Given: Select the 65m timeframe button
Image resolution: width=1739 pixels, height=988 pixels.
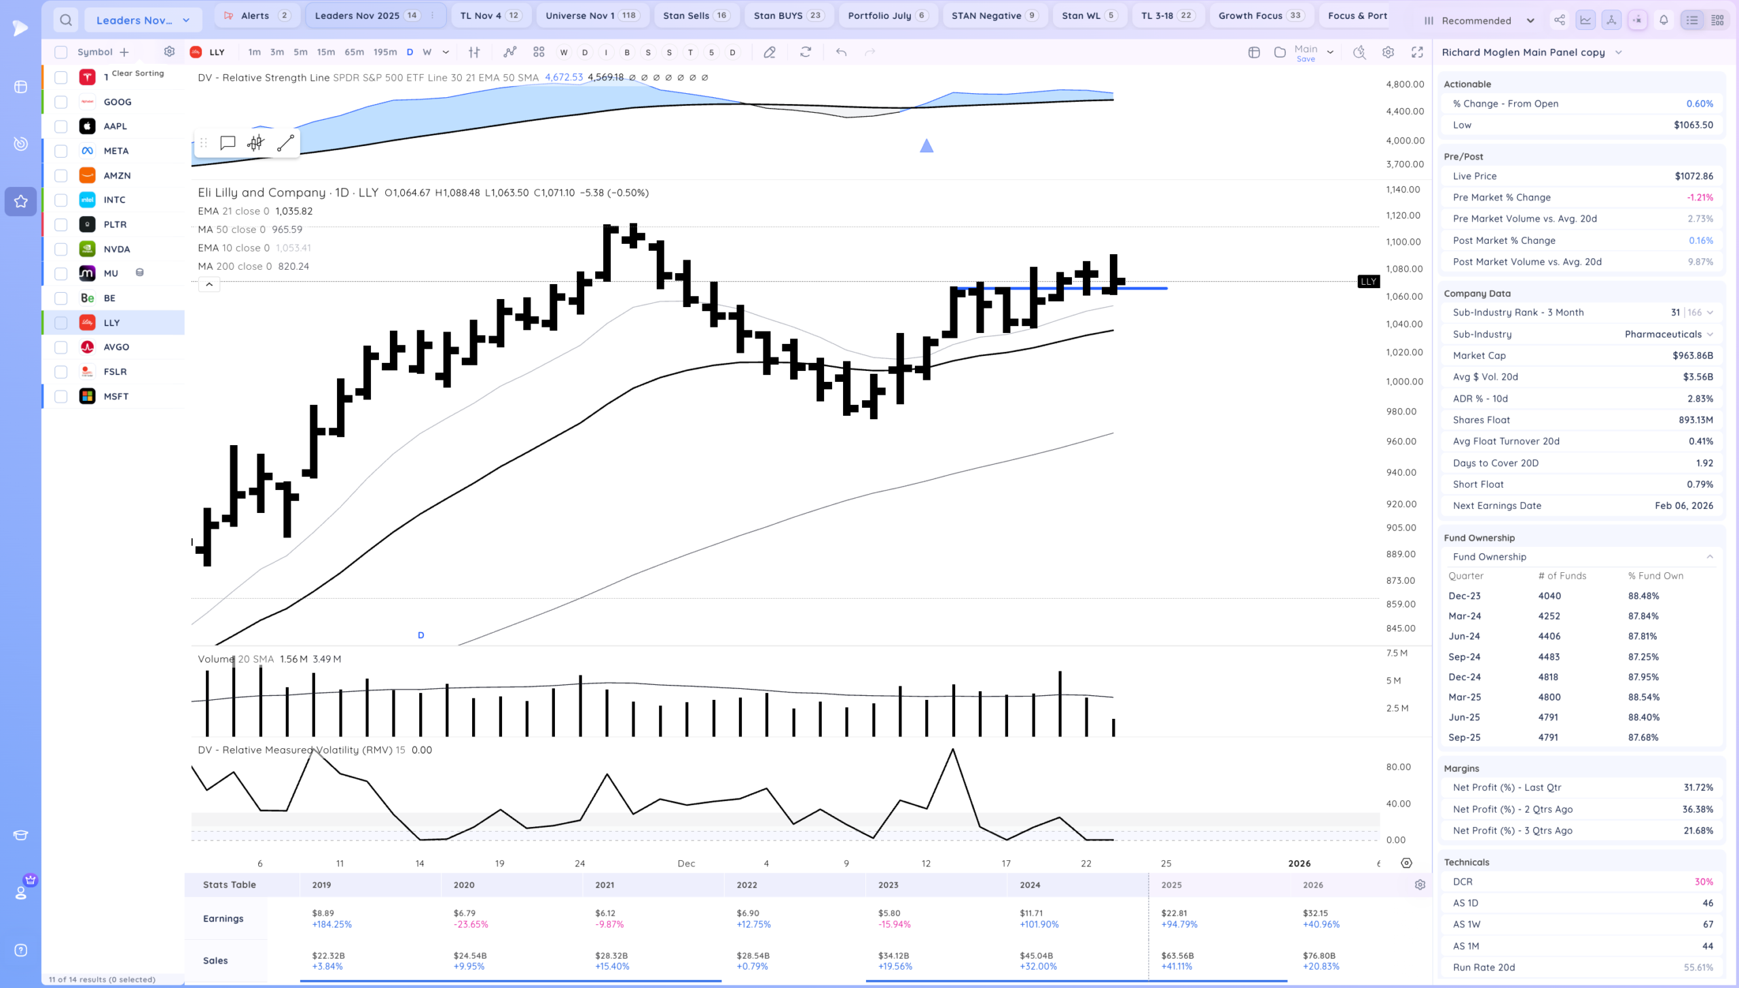Looking at the screenshot, I should pyautogui.click(x=354, y=52).
